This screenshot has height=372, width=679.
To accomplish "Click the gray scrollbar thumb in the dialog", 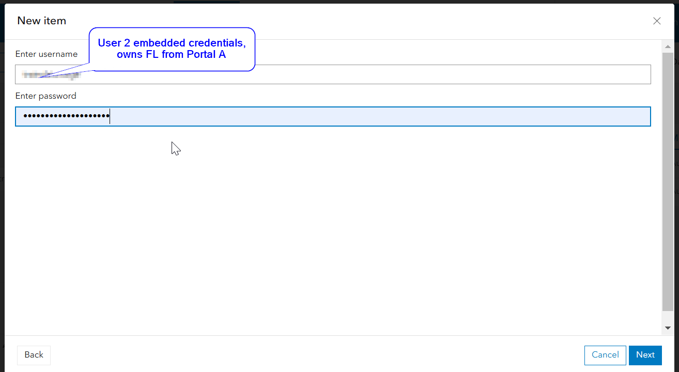I will 668,181.
